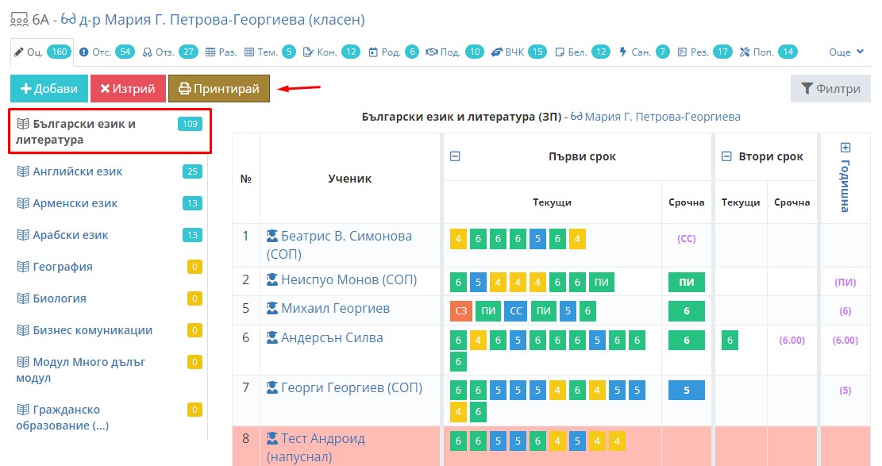Click orange СЗ grade for Михаил Георгиев

coord(460,311)
